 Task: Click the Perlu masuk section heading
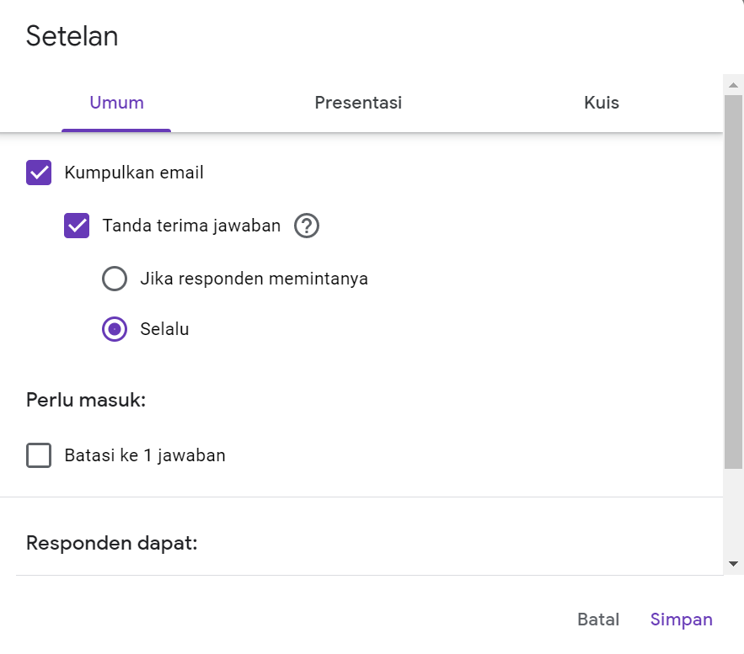point(86,399)
